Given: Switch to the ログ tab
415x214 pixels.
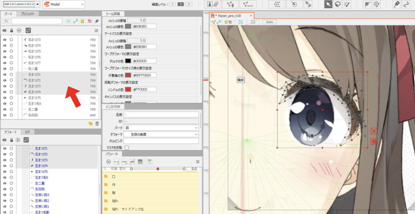Looking at the screenshot, I should [28, 132].
